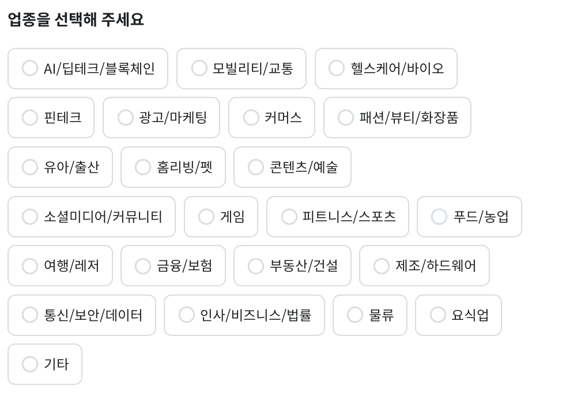566x393 pixels.
Task: Select the 헬스케어/바이오 option
Action: point(337,69)
